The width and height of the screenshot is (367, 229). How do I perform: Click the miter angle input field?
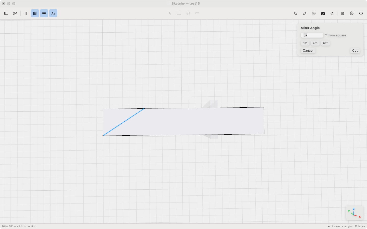coord(312,35)
